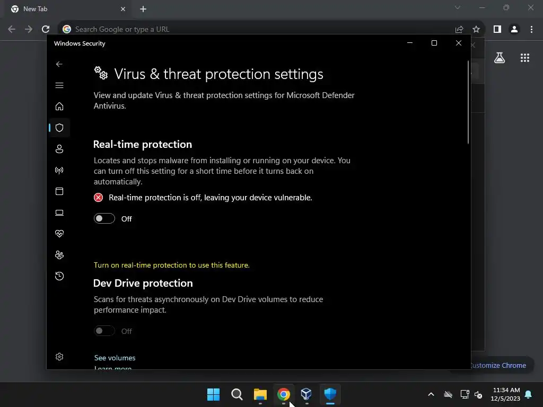543x407 pixels.
Task: Close the New Tab tab
Action: coord(123,9)
